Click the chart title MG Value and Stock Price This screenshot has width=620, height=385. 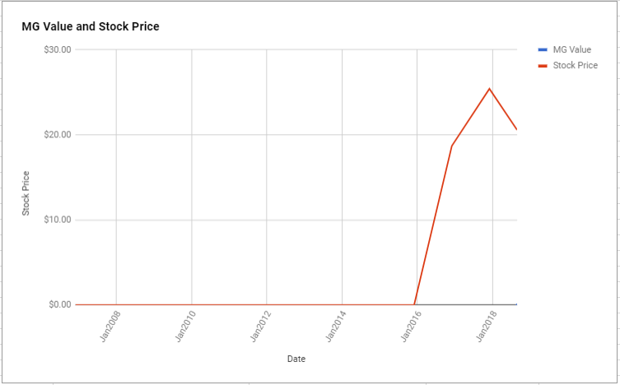tap(91, 26)
